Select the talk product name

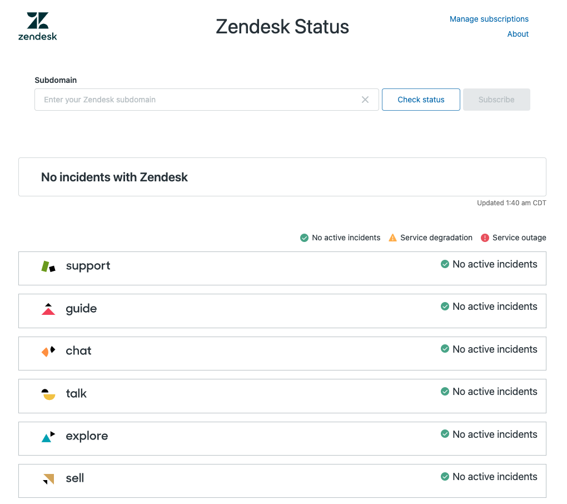pyautogui.click(x=76, y=393)
